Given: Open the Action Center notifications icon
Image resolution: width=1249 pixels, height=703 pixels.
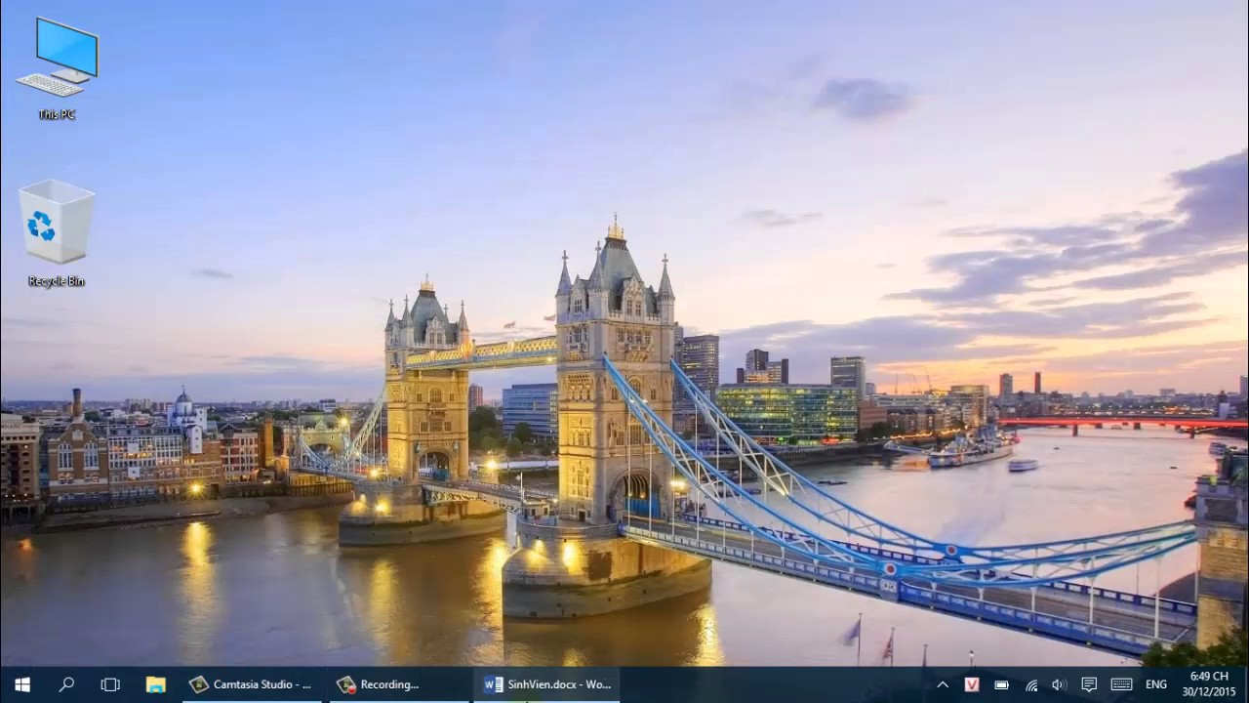Looking at the screenshot, I should tap(1089, 684).
